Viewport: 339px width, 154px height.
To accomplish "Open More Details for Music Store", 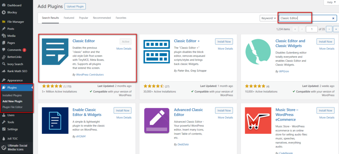I will pyautogui.click(x=327, y=118).
